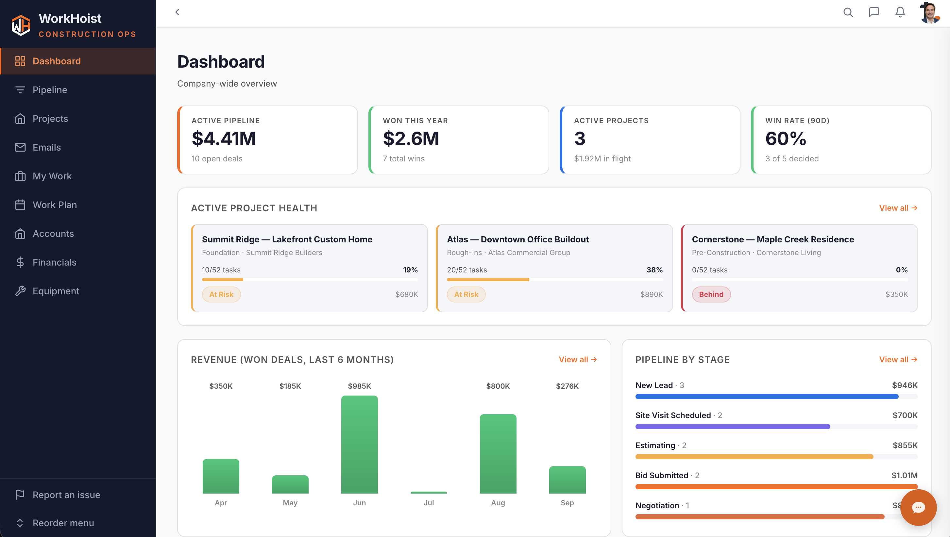Click the '20/52 tasks' label
The image size is (950, 537).
467,270
